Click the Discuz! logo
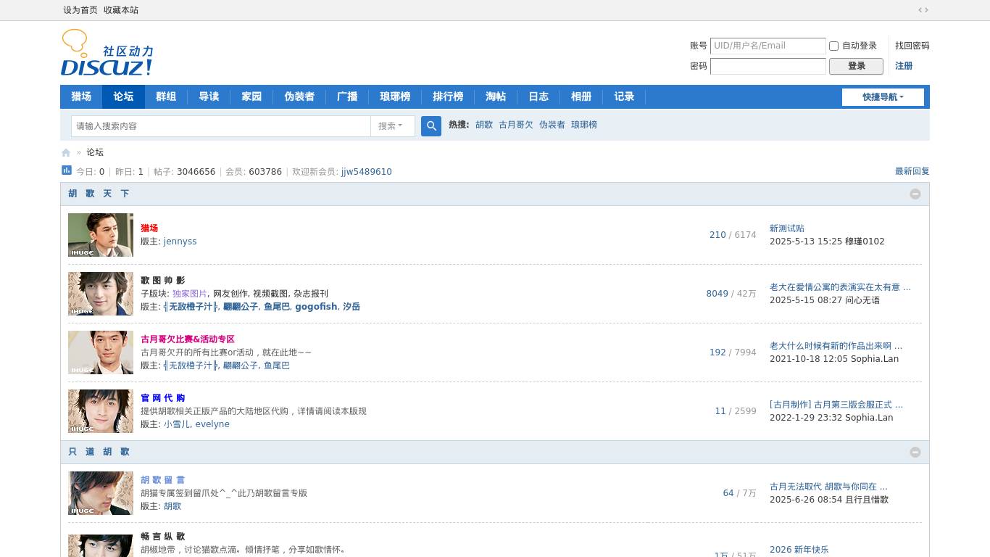Image resolution: width=990 pixels, height=557 pixels. (107, 53)
